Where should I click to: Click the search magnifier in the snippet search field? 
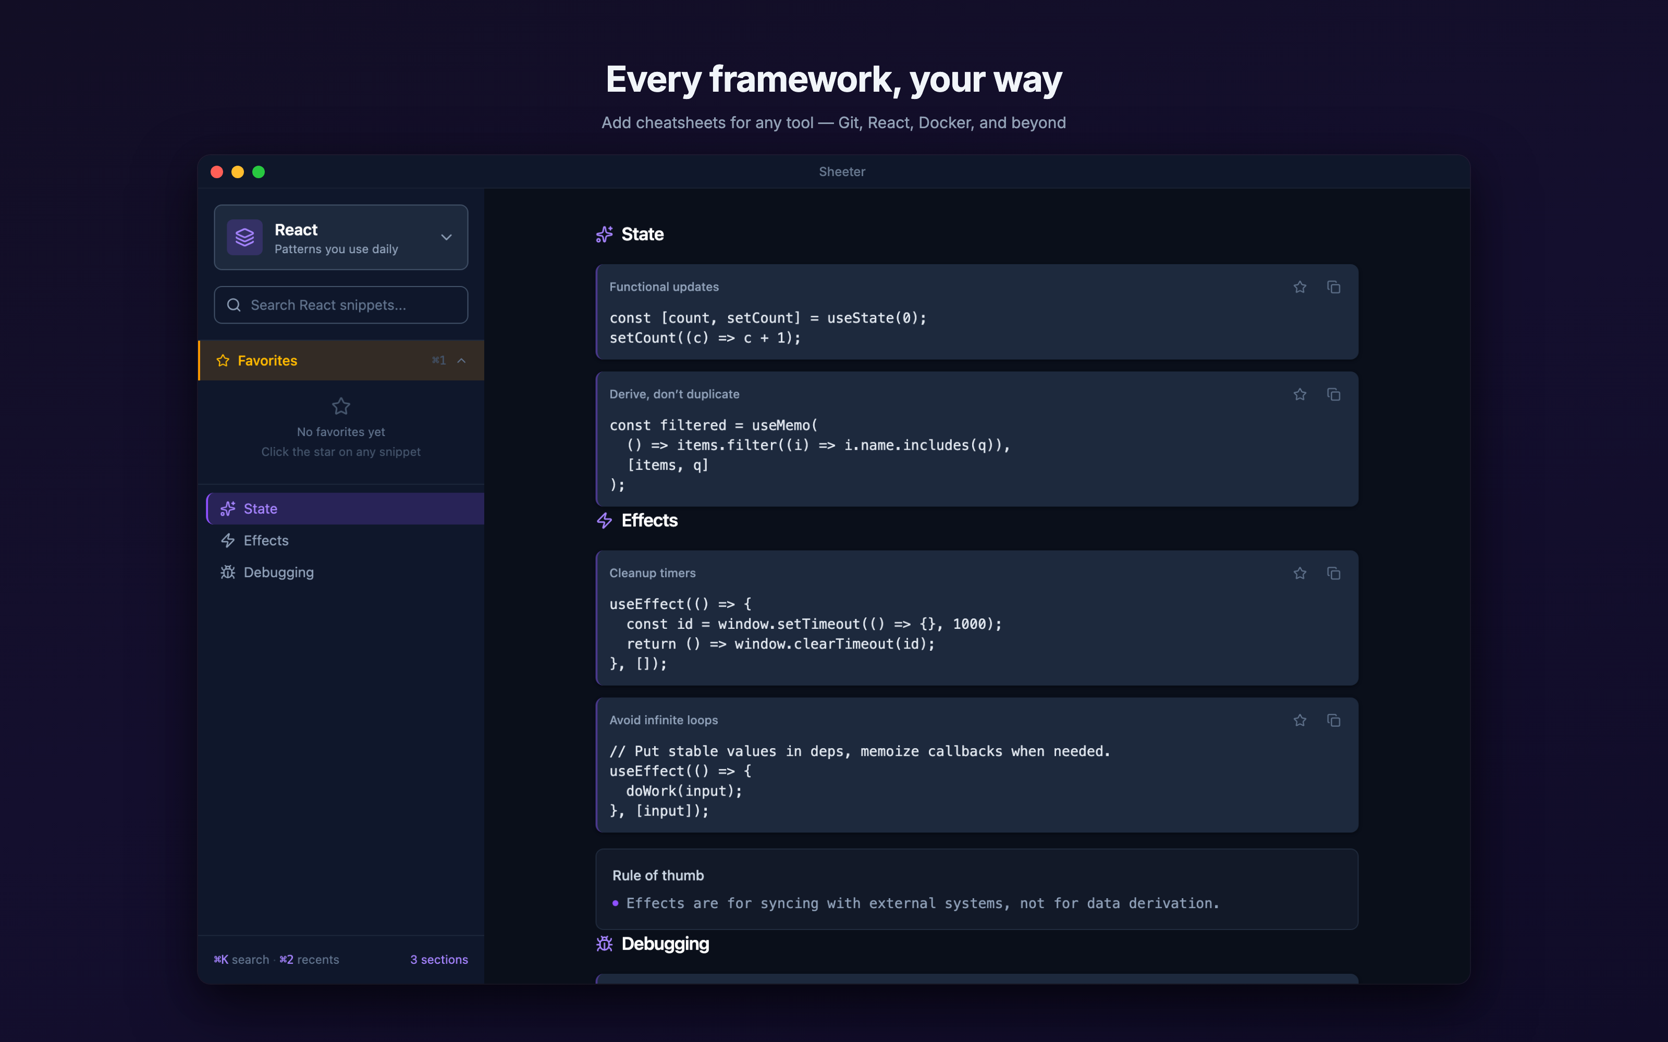tap(234, 305)
